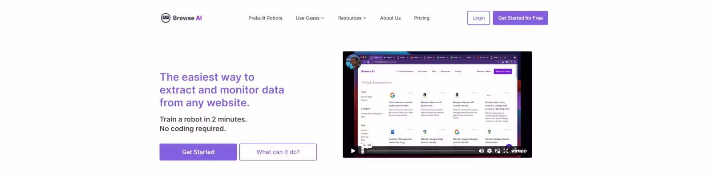Switch the video to fullscreen
This screenshot has width=712, height=178.
(x=506, y=151)
